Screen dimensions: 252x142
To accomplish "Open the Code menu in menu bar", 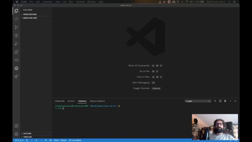I will [24, 2].
